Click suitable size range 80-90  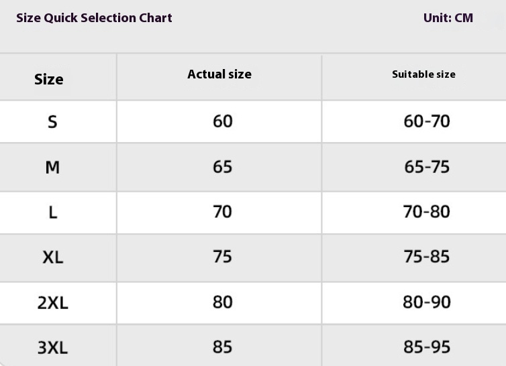pos(427,302)
